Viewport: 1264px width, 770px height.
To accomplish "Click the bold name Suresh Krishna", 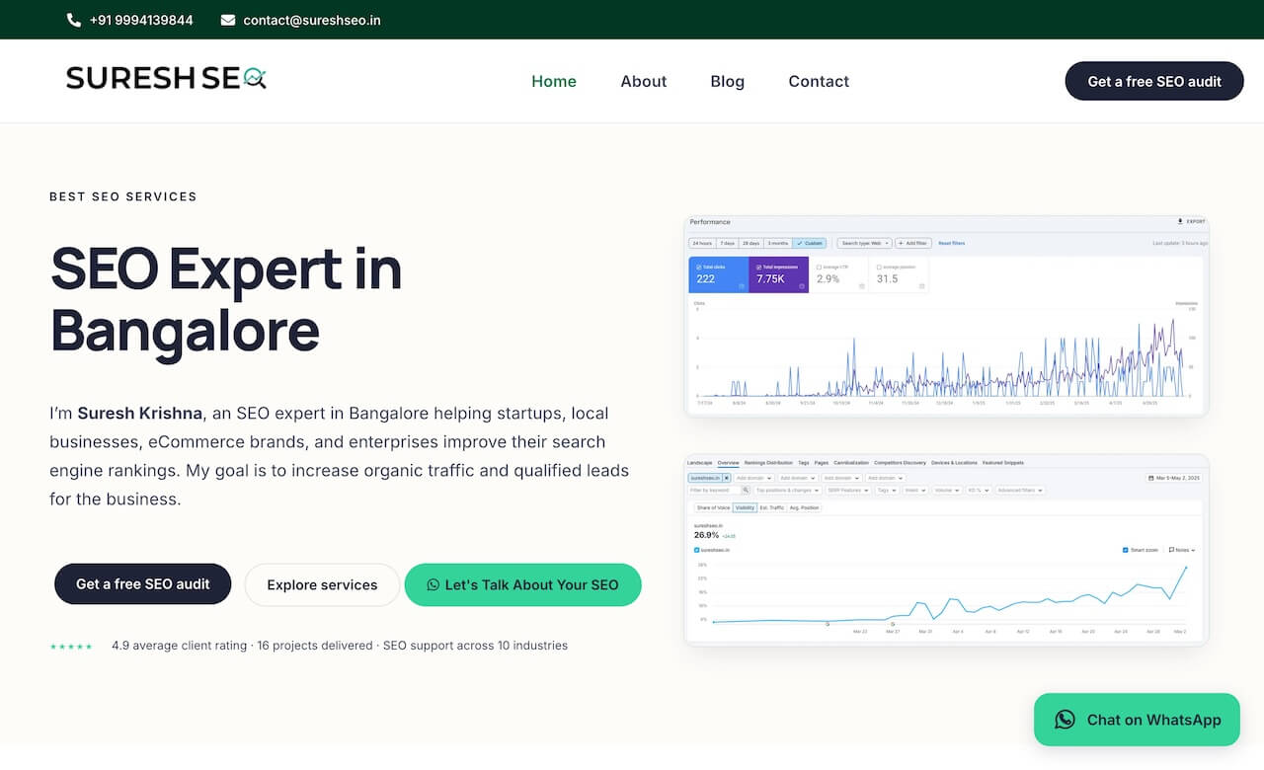I will [x=139, y=413].
